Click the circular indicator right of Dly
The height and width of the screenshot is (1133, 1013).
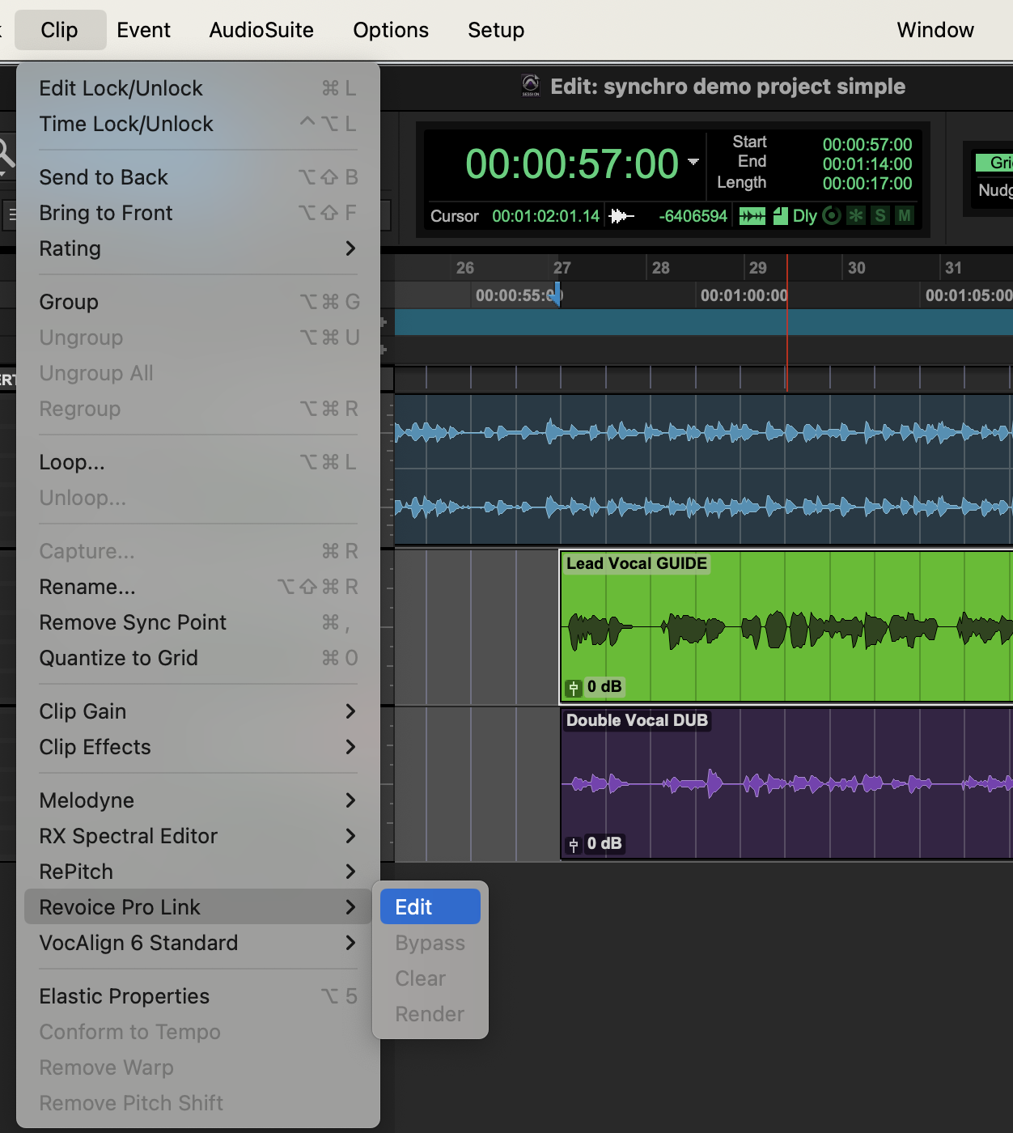point(831,216)
